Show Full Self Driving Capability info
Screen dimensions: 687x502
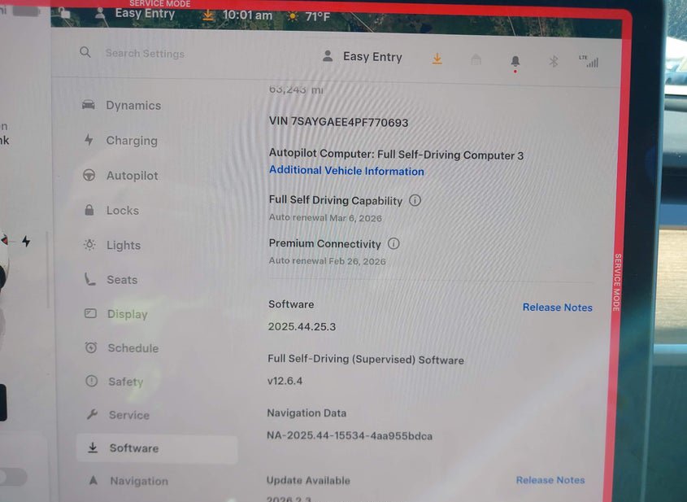415,200
